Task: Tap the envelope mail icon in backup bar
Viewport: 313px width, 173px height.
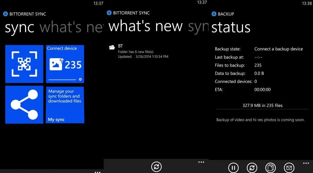Action: 289,168
